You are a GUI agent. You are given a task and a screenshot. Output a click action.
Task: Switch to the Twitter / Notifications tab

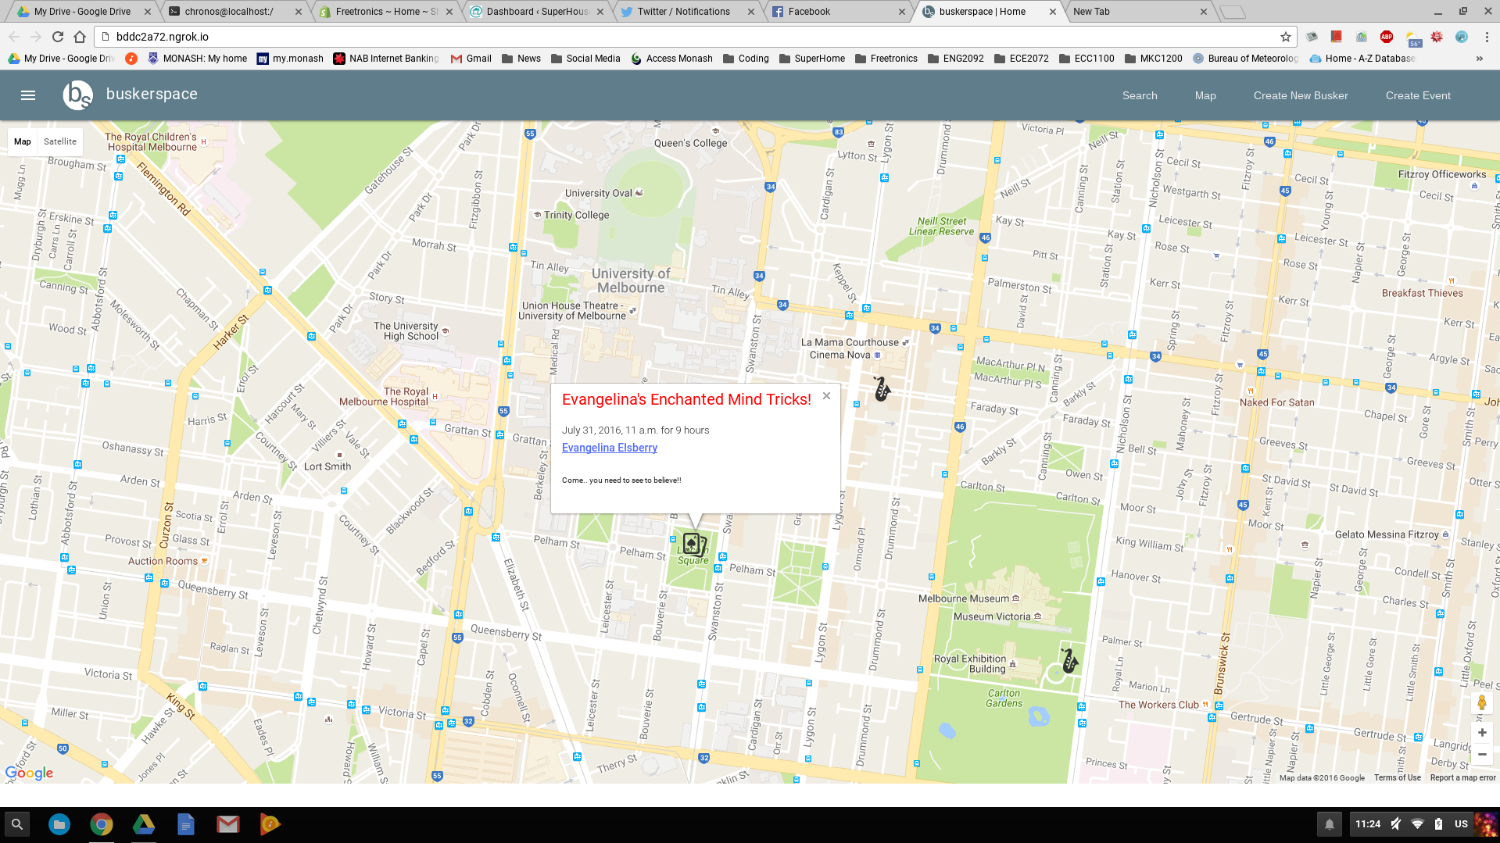(x=686, y=12)
